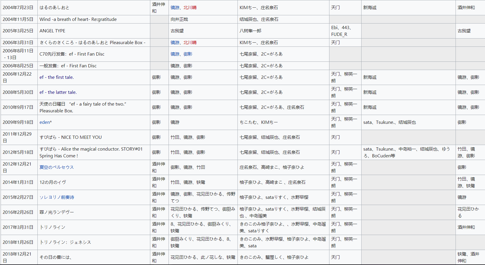Screen dimensions: 485x265
Task: Click 镜游 link in the はるのあしおと row
Action: [x=175, y=8]
